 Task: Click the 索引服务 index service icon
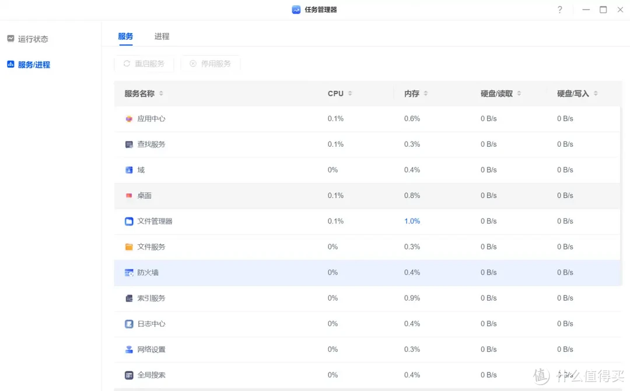click(x=129, y=298)
